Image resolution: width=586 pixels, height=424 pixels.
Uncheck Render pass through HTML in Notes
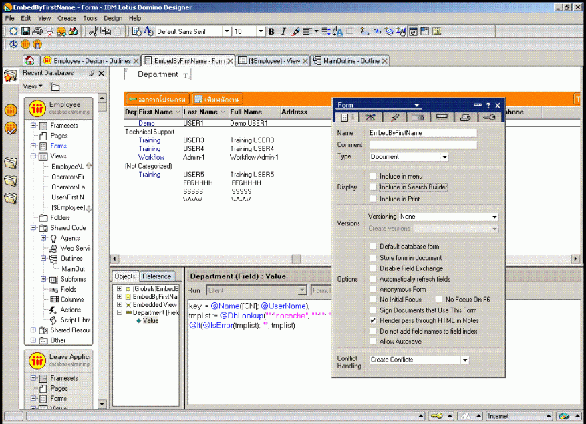coord(373,320)
